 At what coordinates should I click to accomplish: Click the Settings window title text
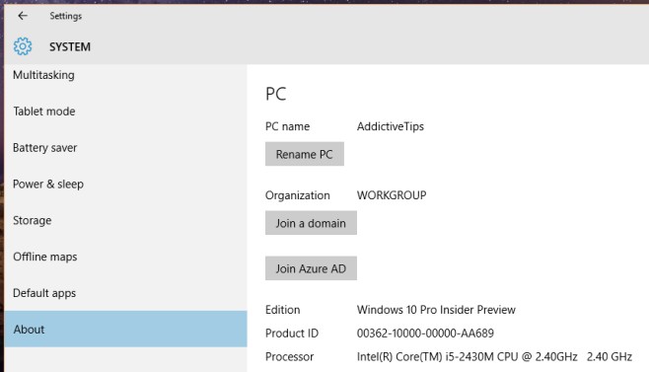tap(66, 16)
